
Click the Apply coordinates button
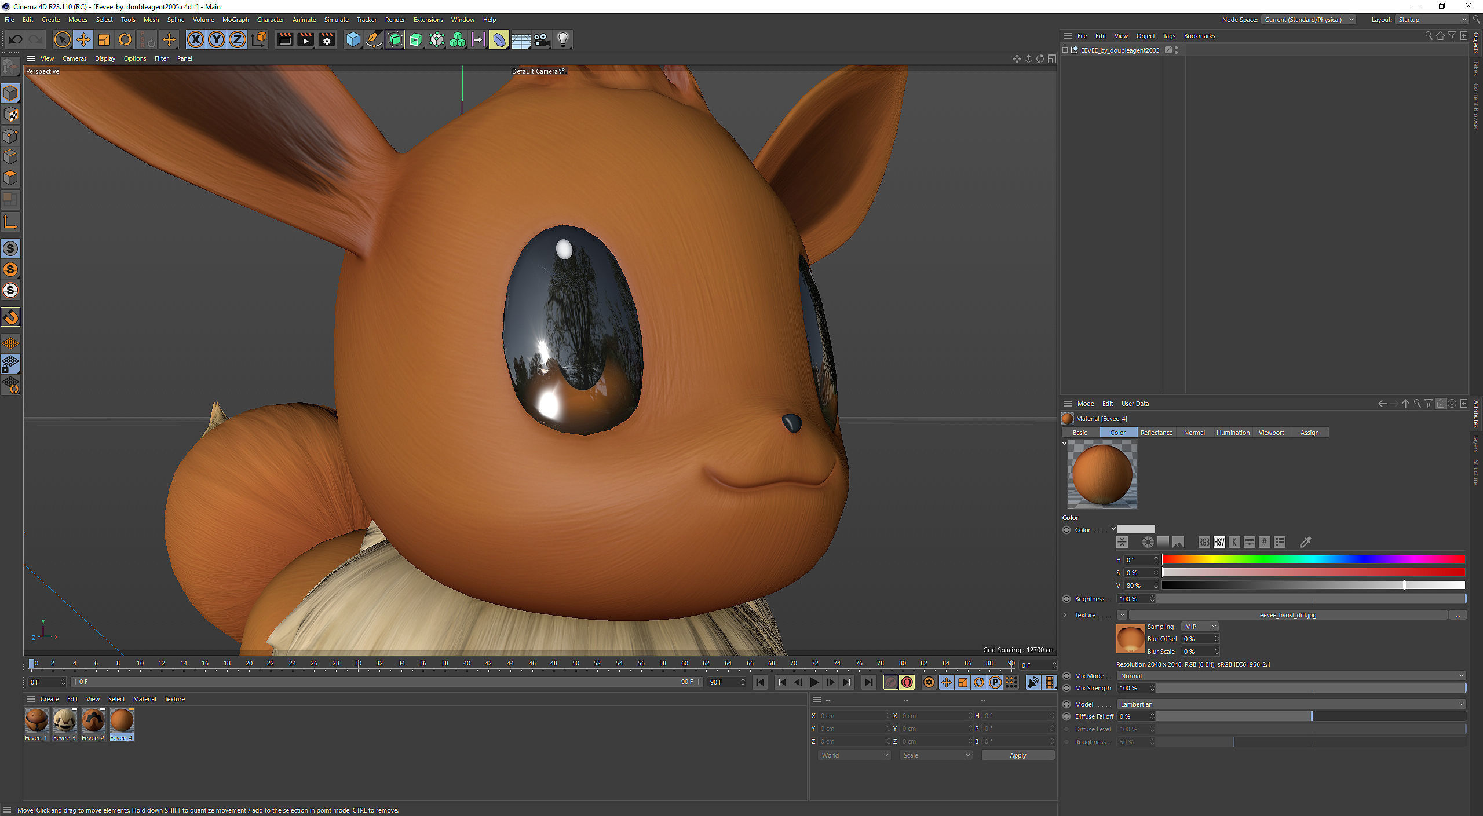point(1018,755)
